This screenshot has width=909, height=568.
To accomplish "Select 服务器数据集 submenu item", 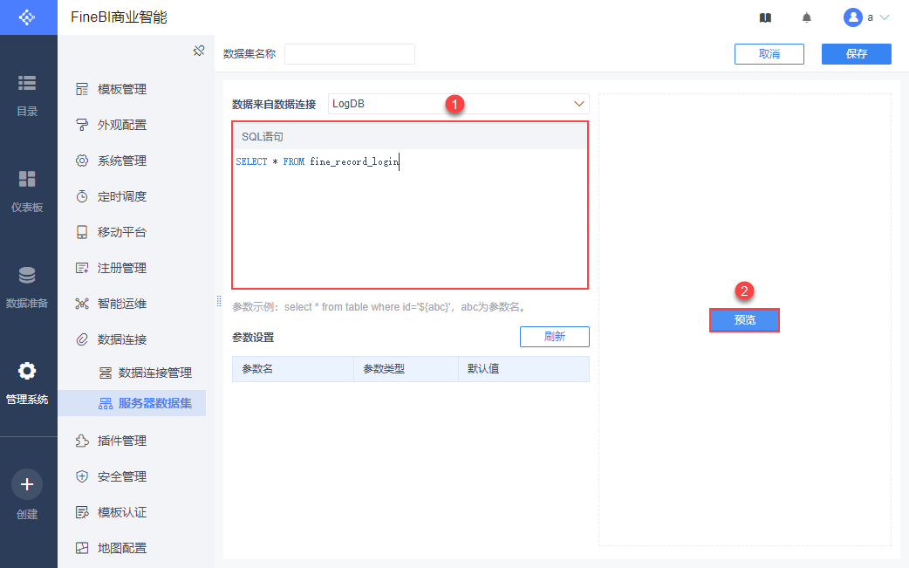I will pos(133,403).
